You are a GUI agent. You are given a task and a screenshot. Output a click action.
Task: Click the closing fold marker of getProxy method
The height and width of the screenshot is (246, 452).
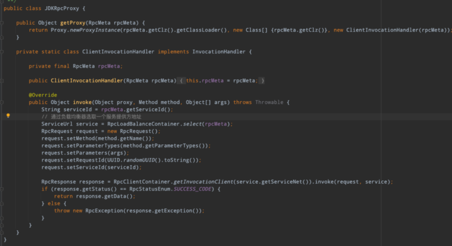pyautogui.click(x=2, y=38)
